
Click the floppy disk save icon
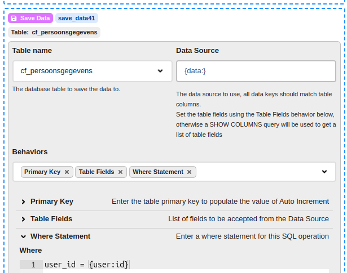[14, 19]
